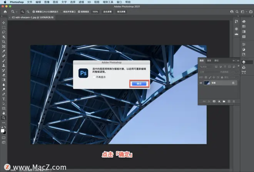Pick the Brush tool
This screenshot has width=254, height=172.
[3, 61]
